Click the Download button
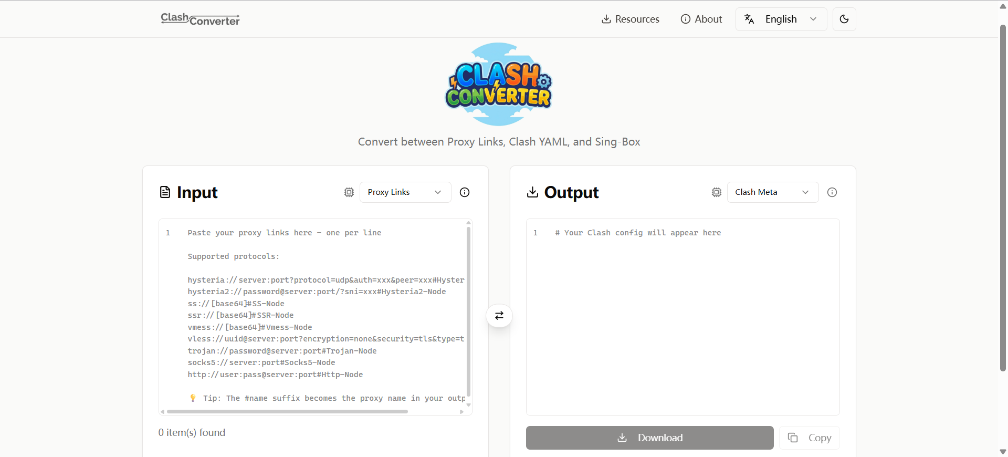1008x457 pixels. pos(649,438)
